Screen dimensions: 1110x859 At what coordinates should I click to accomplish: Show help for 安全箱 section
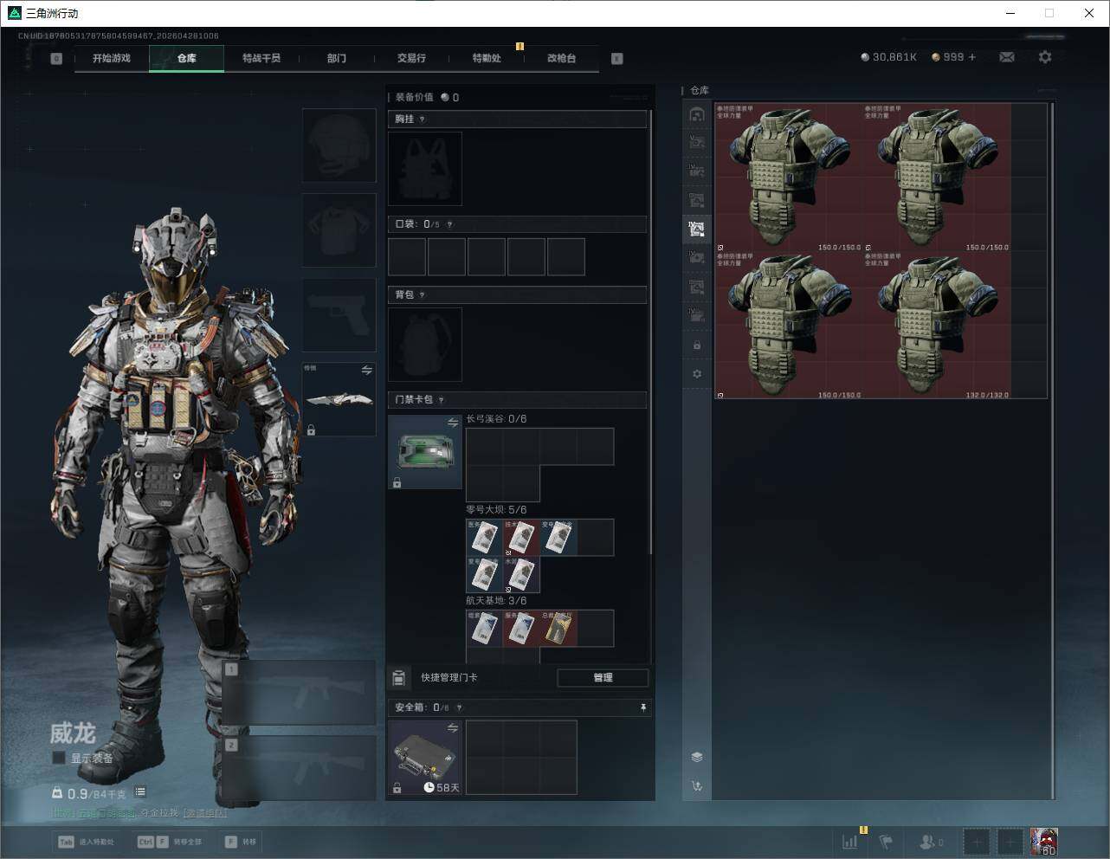pyautogui.click(x=459, y=707)
